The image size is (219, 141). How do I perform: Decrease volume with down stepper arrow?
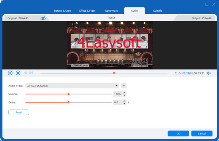[124, 95]
